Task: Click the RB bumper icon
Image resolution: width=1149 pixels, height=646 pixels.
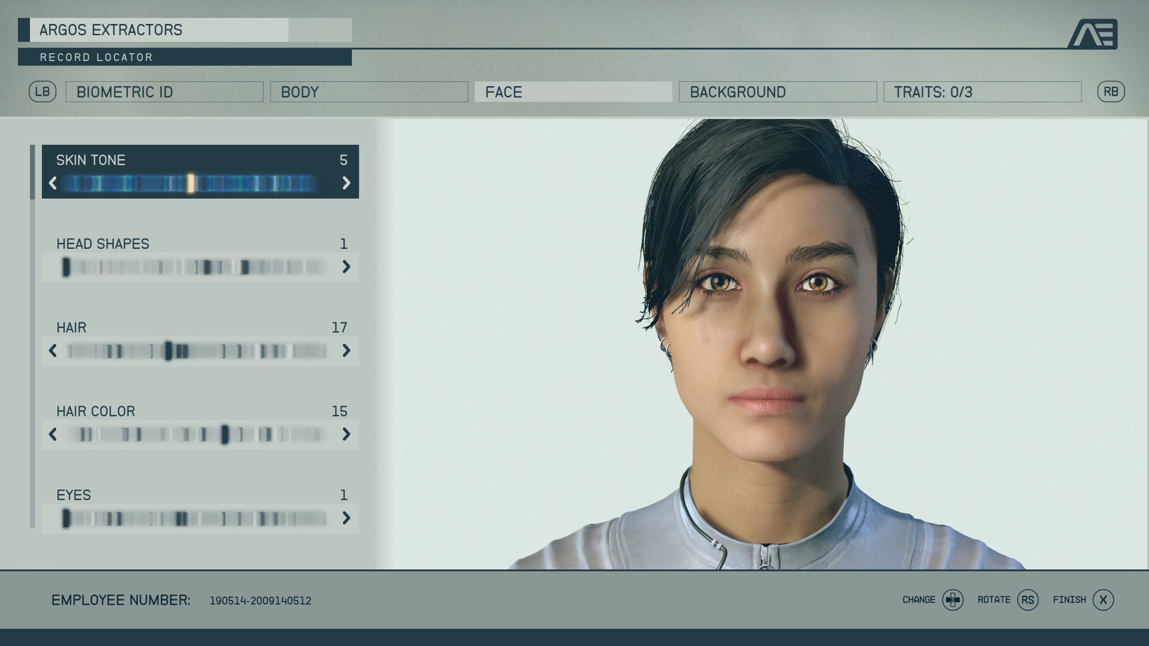Action: 1111,92
